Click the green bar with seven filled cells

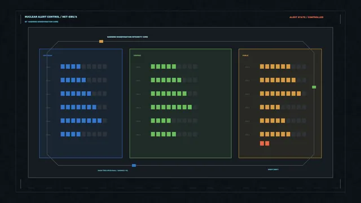[x=174, y=94]
